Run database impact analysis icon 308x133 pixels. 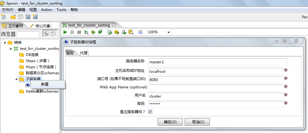tap(117, 32)
